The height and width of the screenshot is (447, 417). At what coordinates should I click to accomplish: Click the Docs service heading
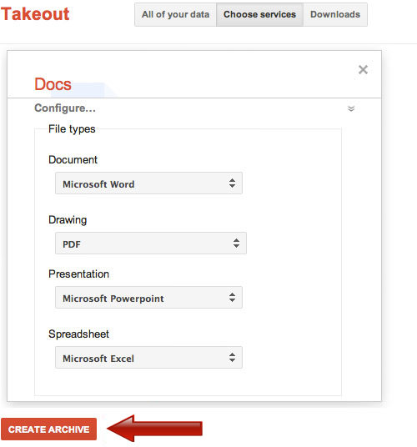[53, 84]
